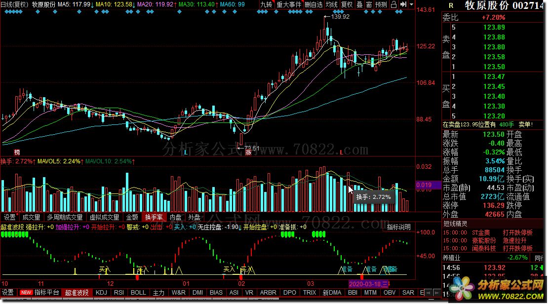Image resolution: width=548 pixels, height=304 pixels.
Task: Click the cyan L marker under the chart
Action: click(186, 152)
